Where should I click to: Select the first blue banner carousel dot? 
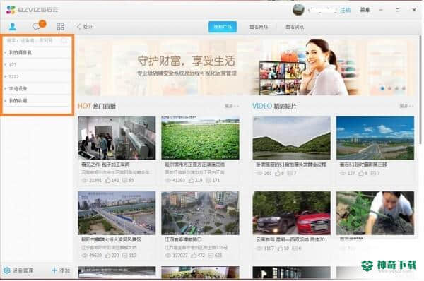(x=382, y=88)
